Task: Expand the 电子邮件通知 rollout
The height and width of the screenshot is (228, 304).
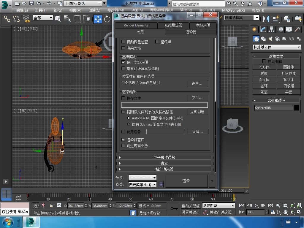Action: pyautogui.click(x=164, y=157)
